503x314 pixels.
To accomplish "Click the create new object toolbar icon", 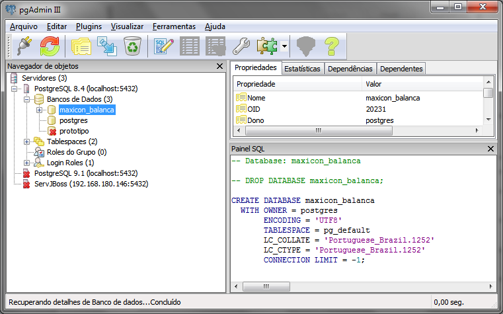I will pos(107,46).
